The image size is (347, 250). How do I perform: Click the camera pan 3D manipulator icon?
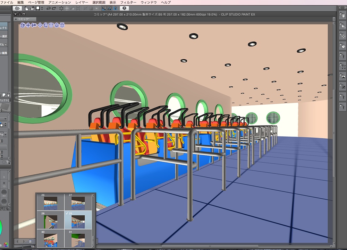pyautogui.click(x=28, y=25)
